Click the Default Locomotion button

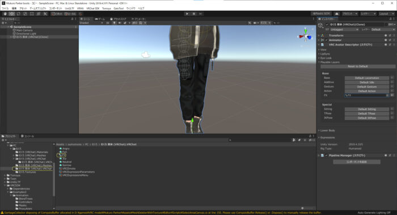pyautogui.click(x=366, y=78)
